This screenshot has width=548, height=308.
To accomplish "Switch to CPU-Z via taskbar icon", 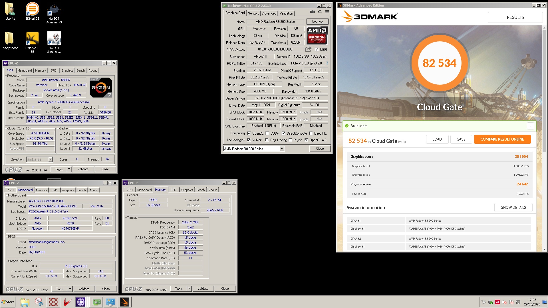I will [x=81, y=302].
